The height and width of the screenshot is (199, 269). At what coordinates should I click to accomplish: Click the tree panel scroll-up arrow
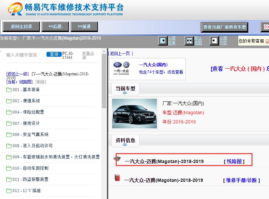[x=104, y=51]
